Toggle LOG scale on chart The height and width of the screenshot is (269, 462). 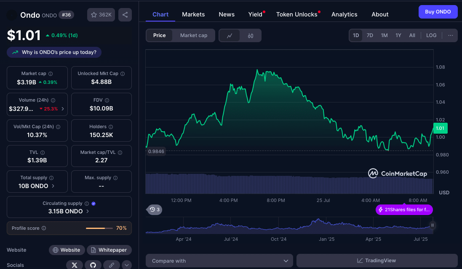431,35
